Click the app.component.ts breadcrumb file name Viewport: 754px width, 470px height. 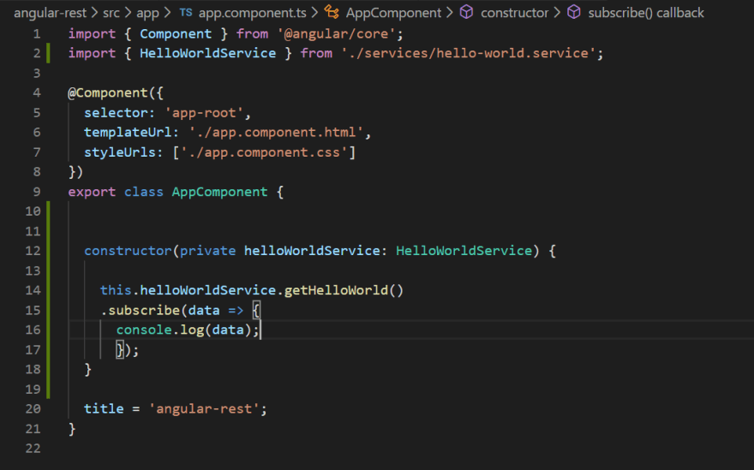point(253,14)
